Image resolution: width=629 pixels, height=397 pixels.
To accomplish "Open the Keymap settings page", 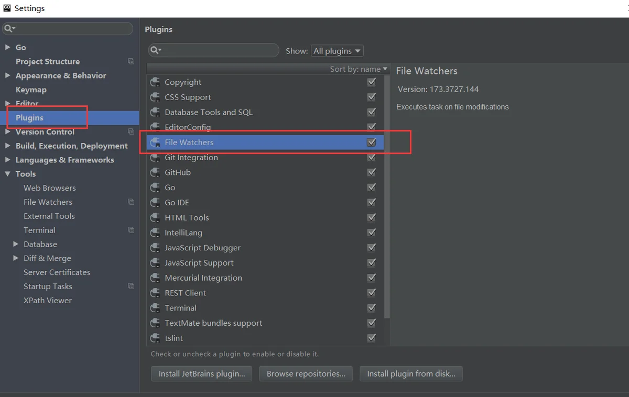I will 31,90.
